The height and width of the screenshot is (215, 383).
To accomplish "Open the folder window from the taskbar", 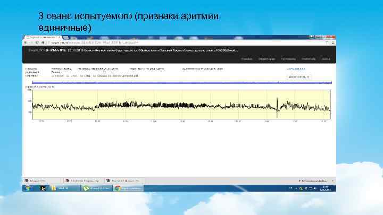I will [x=65, y=188].
